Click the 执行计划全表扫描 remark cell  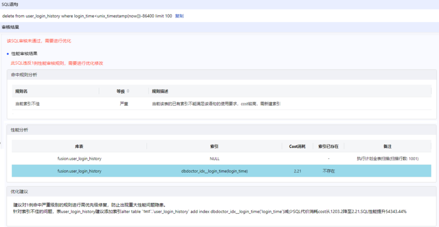click(x=387, y=159)
